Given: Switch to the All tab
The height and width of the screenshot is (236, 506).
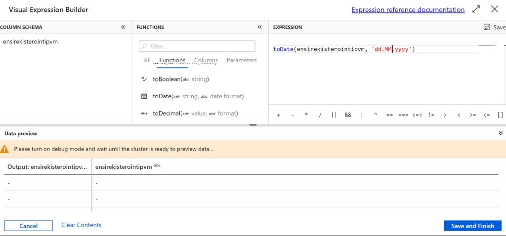Looking at the screenshot, I should coord(147,60).
